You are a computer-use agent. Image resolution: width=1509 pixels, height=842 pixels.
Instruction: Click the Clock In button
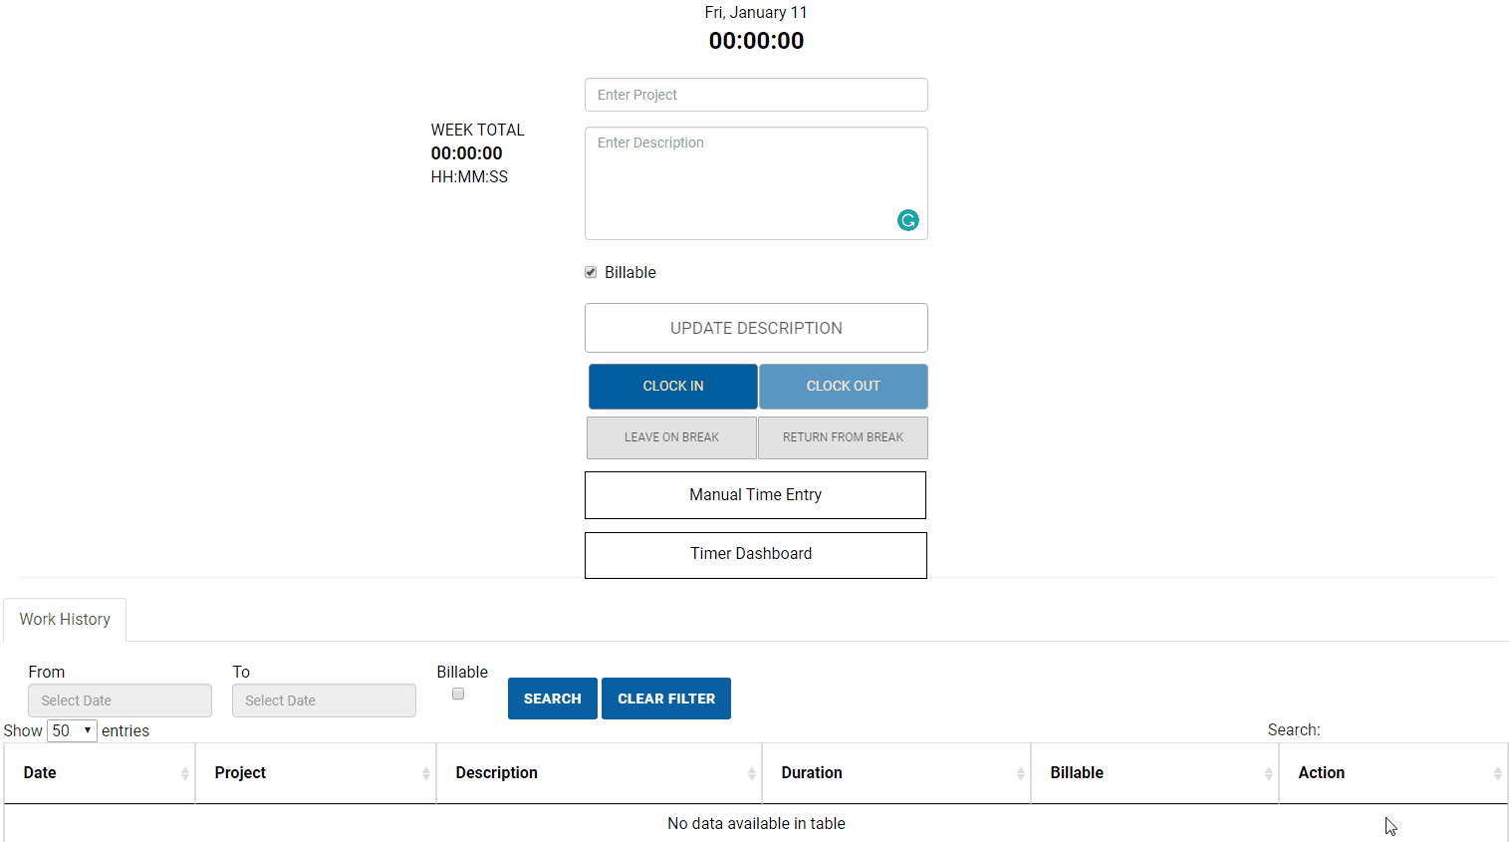673,386
